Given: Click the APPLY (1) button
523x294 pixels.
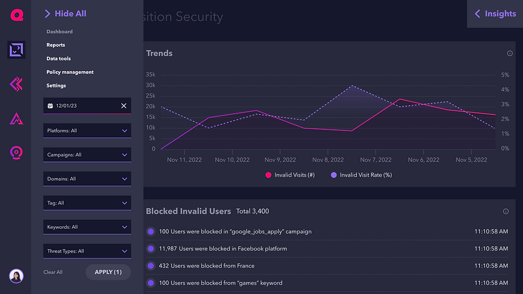Looking at the screenshot, I should (x=108, y=272).
